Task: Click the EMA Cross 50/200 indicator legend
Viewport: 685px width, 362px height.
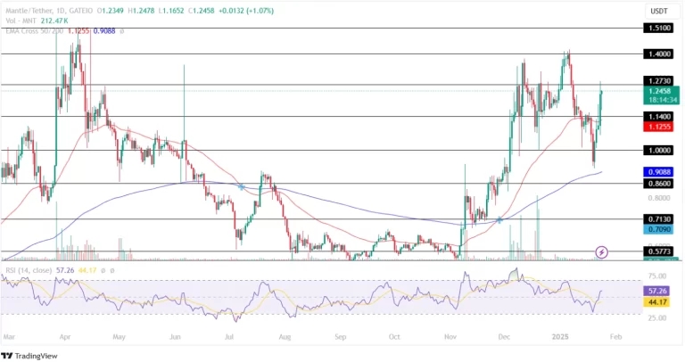Action: [x=35, y=31]
